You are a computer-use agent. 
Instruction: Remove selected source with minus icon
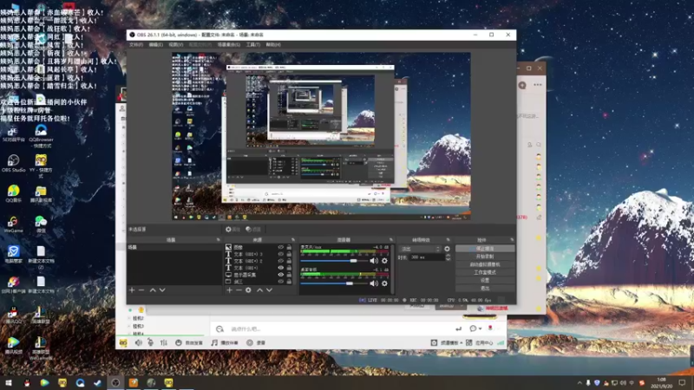[x=239, y=290]
